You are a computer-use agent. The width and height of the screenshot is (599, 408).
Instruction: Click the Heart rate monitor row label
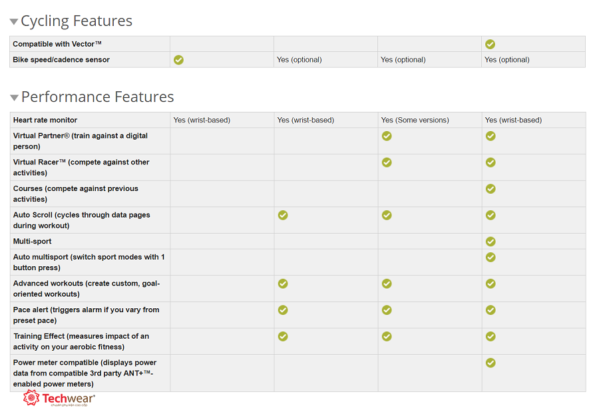(x=45, y=120)
